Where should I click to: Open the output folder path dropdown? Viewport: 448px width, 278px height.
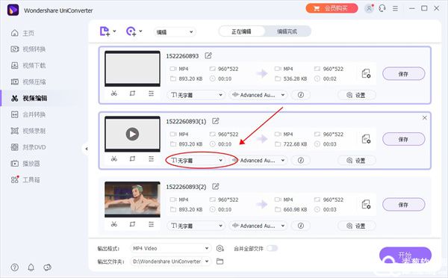[x=170, y=262]
